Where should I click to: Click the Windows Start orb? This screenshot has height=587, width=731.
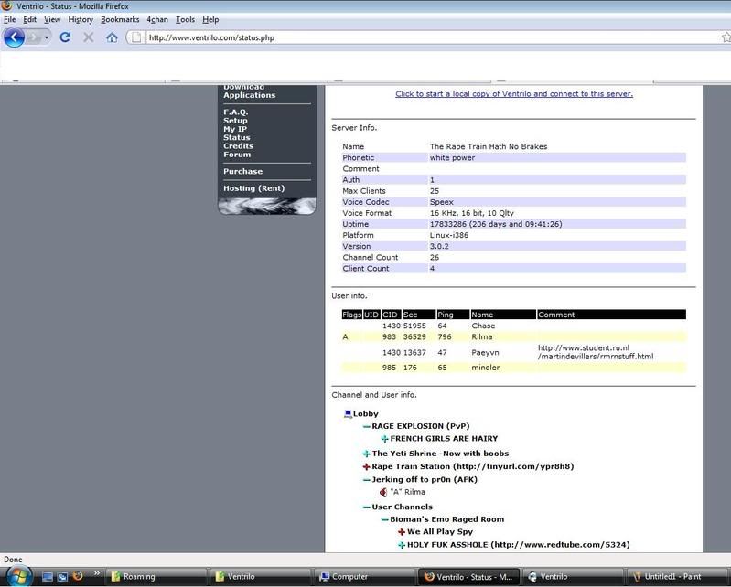tap(19, 576)
